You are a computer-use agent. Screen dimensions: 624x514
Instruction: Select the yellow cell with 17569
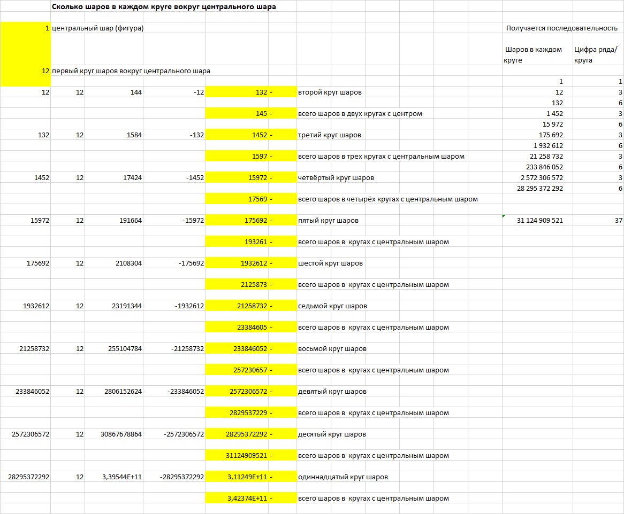point(251,199)
